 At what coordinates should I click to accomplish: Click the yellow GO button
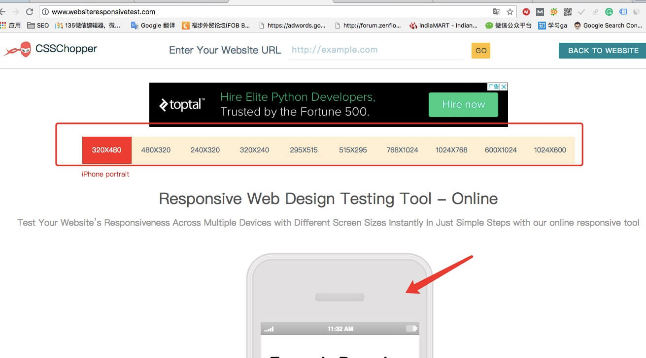[481, 51]
